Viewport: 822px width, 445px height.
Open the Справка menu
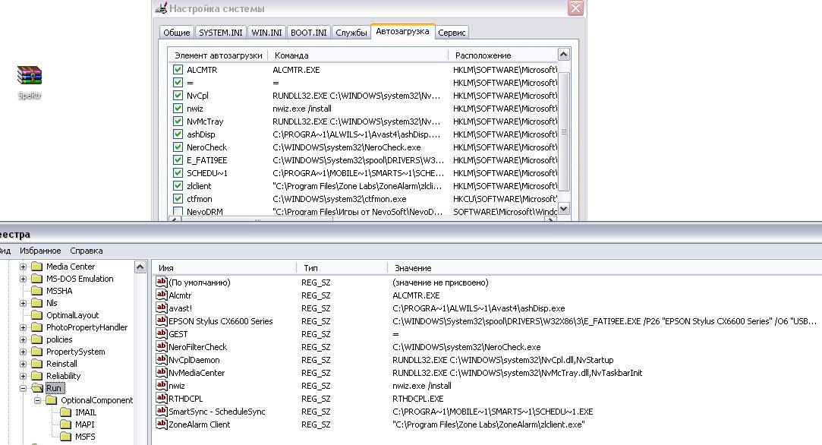point(86,251)
